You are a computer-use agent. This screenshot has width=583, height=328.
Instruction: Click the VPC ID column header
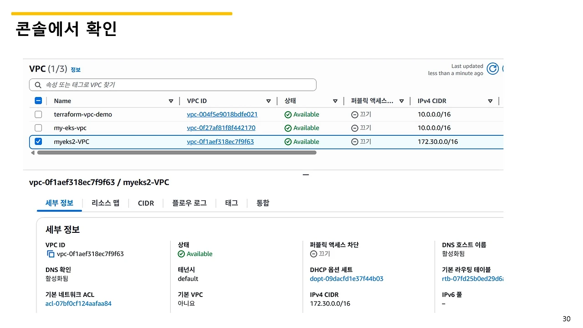(x=197, y=101)
